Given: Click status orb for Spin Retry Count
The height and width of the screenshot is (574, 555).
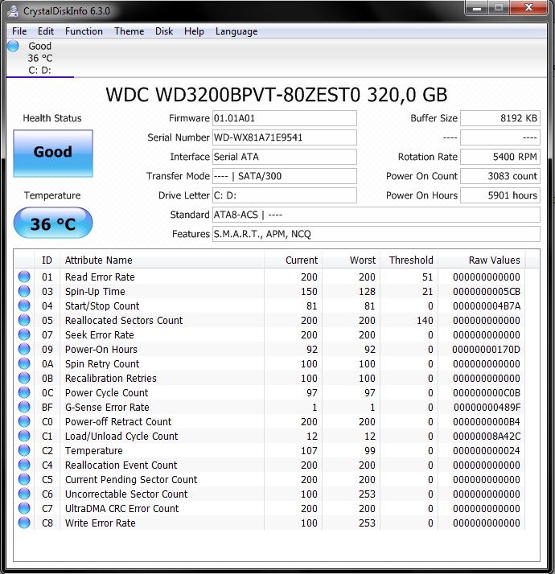Looking at the screenshot, I should [24, 363].
